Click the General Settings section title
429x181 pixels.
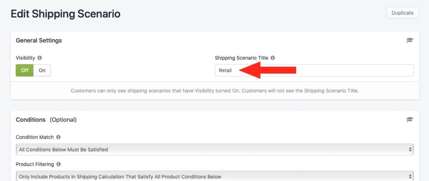[x=39, y=41]
